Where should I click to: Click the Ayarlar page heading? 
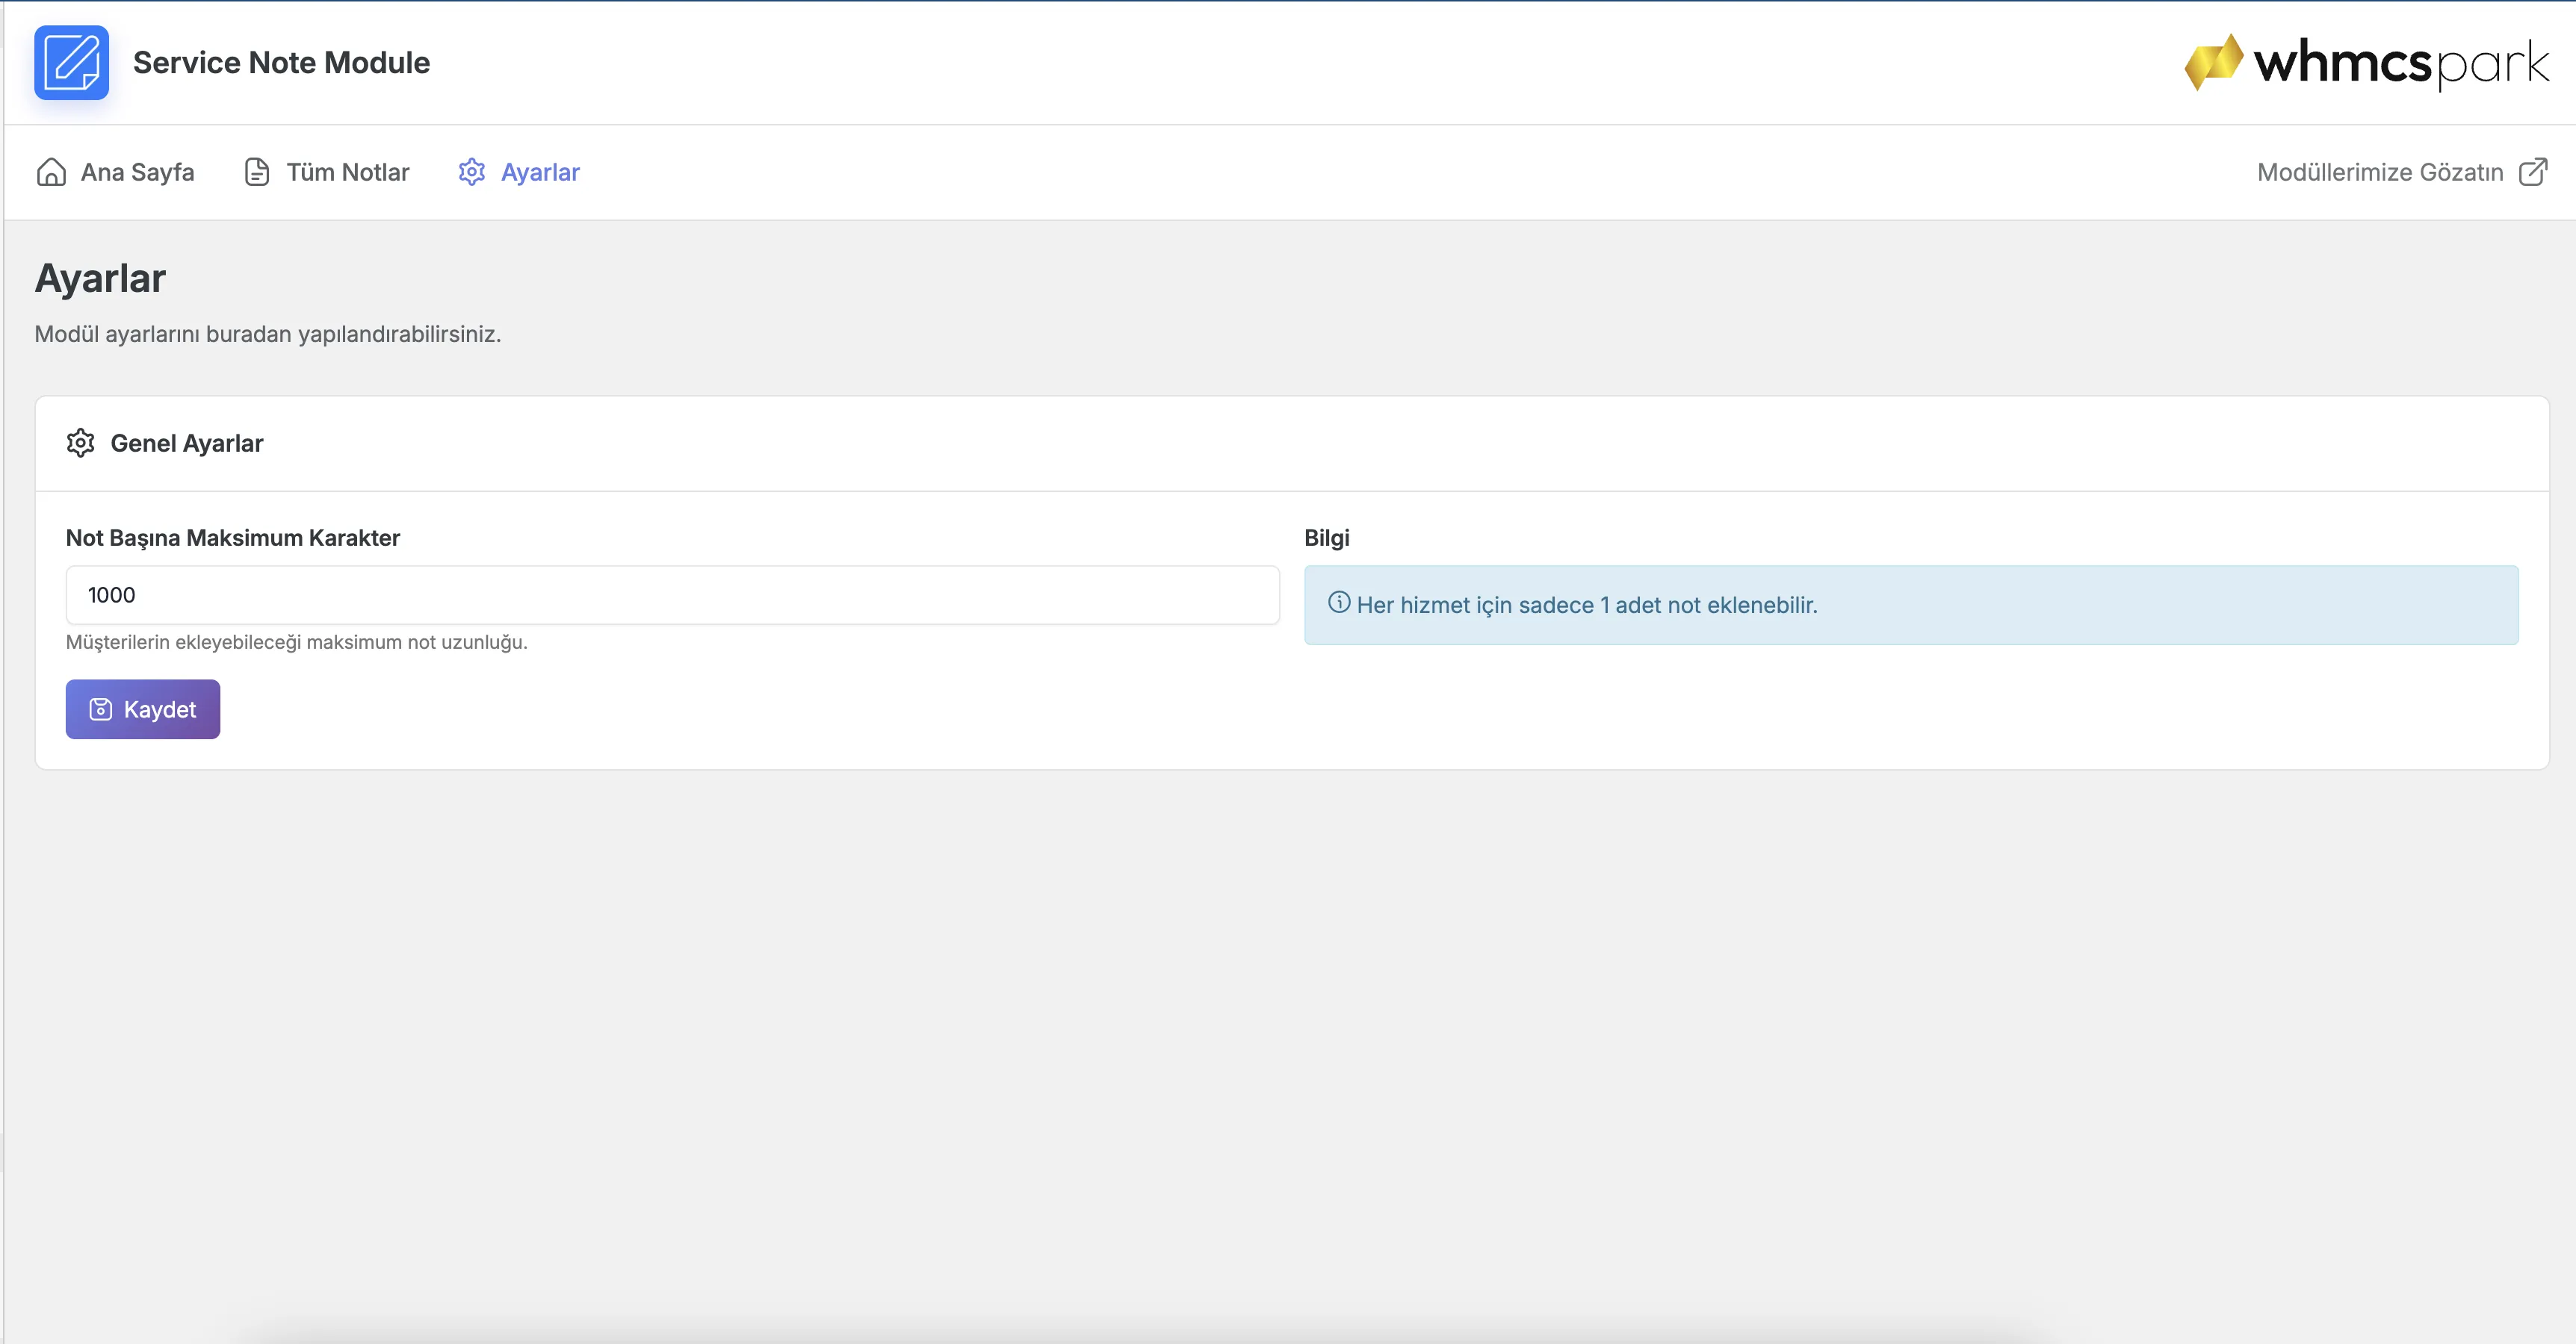point(100,278)
